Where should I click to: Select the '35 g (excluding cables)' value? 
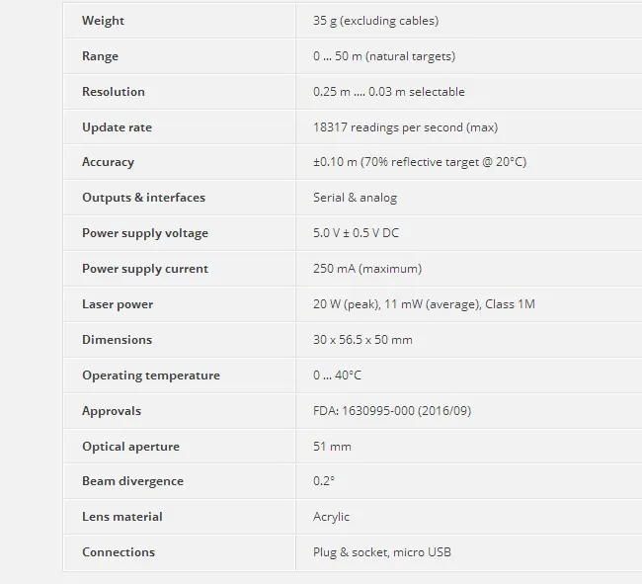coord(375,21)
